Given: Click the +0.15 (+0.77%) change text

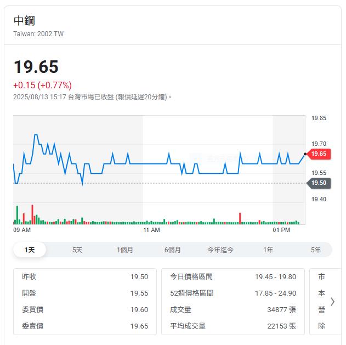Looking at the screenshot, I should pos(43,85).
